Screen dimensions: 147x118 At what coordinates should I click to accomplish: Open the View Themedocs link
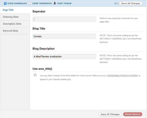tap(42, 3)
